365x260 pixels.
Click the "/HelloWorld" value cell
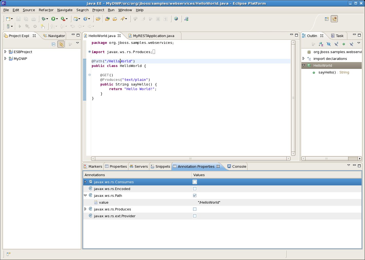point(209,202)
